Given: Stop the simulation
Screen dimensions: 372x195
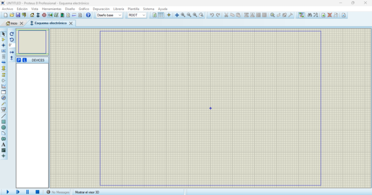Looking at the screenshot, I should click(x=37, y=192).
